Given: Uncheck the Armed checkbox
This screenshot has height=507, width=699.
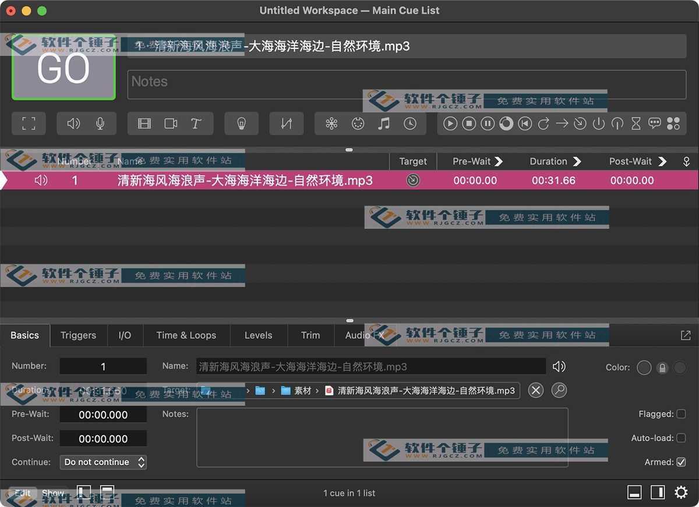Looking at the screenshot, I should pyautogui.click(x=680, y=462).
